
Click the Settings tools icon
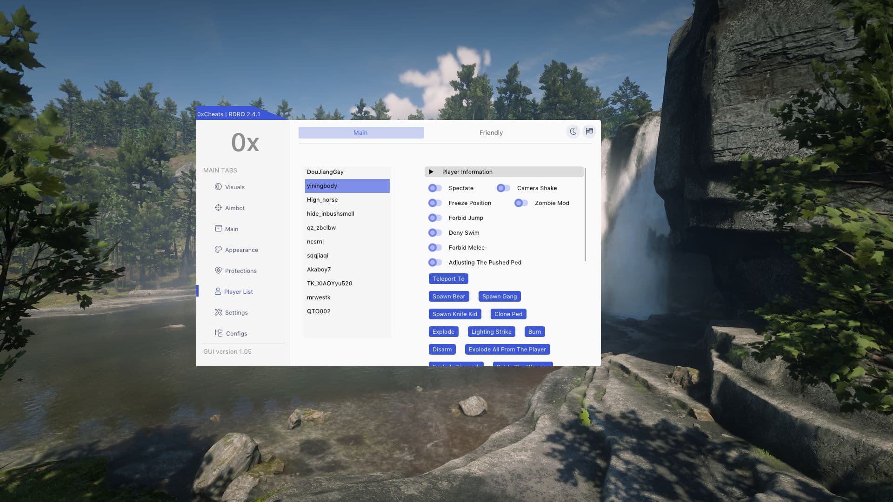[218, 312]
